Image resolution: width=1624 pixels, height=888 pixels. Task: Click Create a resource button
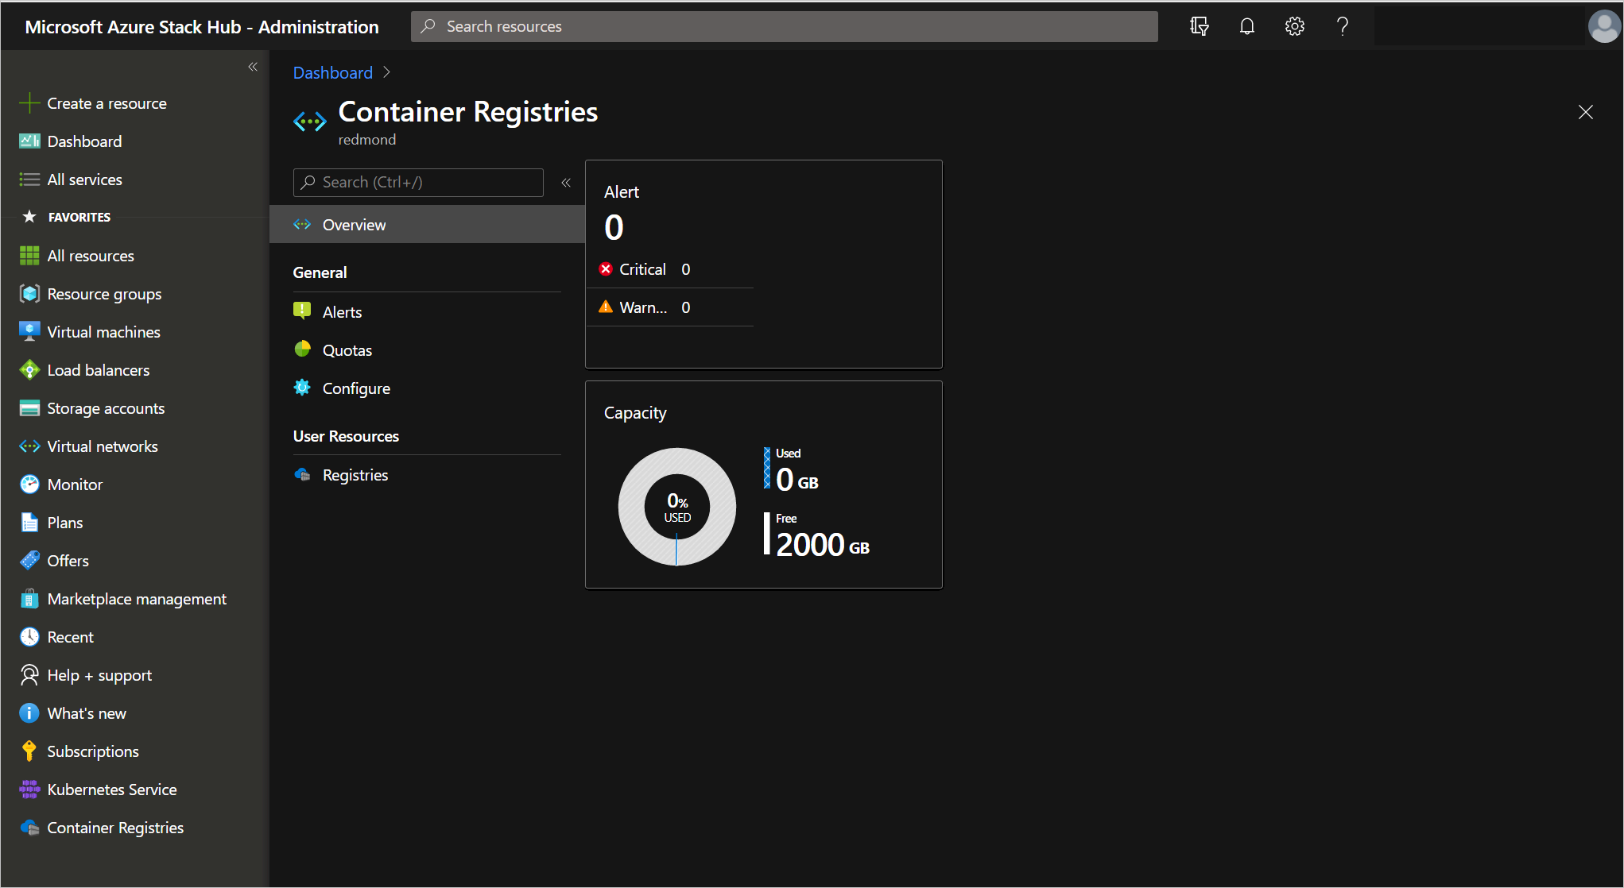coord(105,102)
